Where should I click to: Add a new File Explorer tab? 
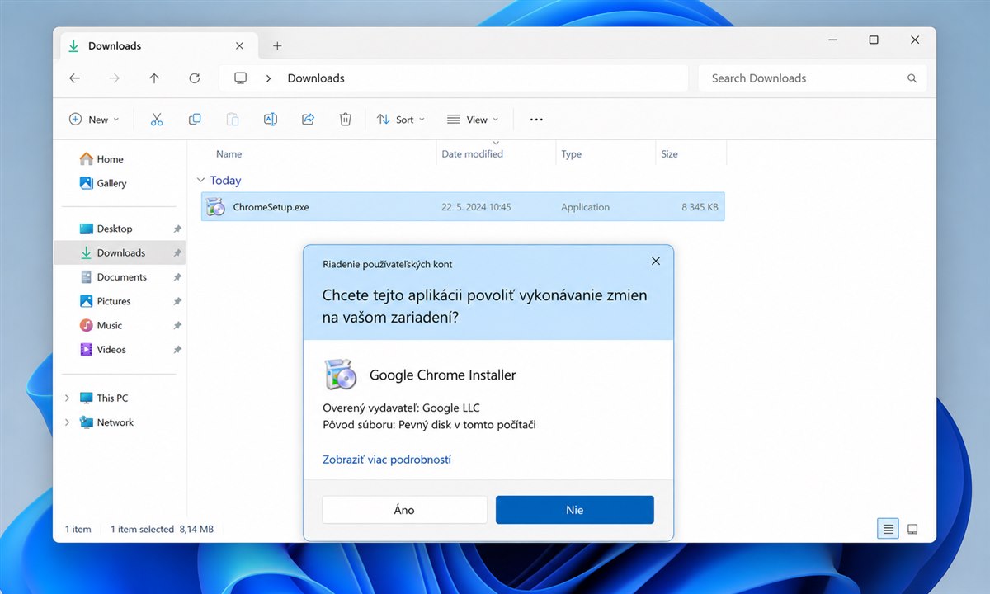pyautogui.click(x=277, y=46)
